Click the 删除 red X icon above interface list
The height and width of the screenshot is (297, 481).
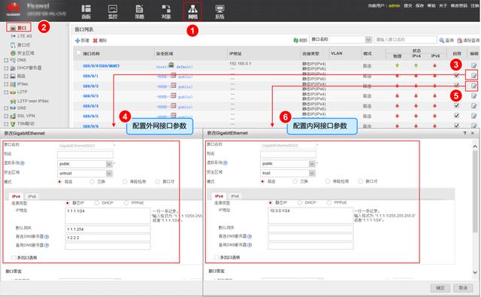[95, 41]
